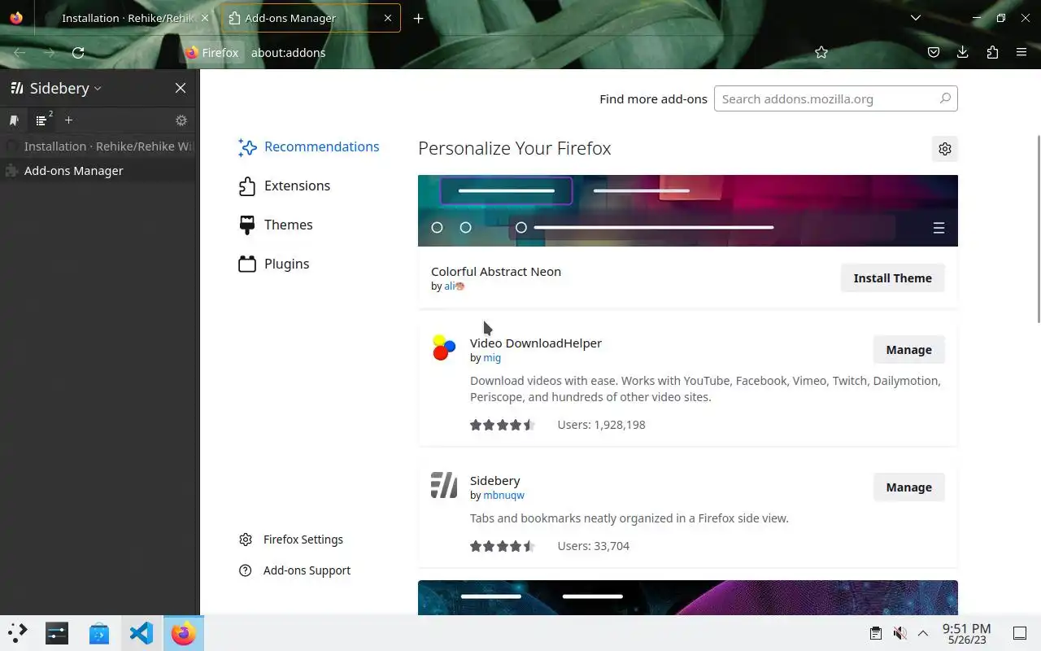Select Add-ons Manager in sidebar
Image resolution: width=1041 pixels, height=651 pixels.
(x=98, y=170)
